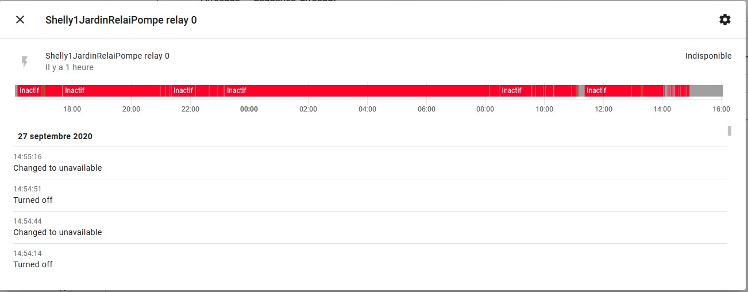Click the 14:55:16 timestamp
Viewport: 748px width, 292px height.
pos(28,157)
